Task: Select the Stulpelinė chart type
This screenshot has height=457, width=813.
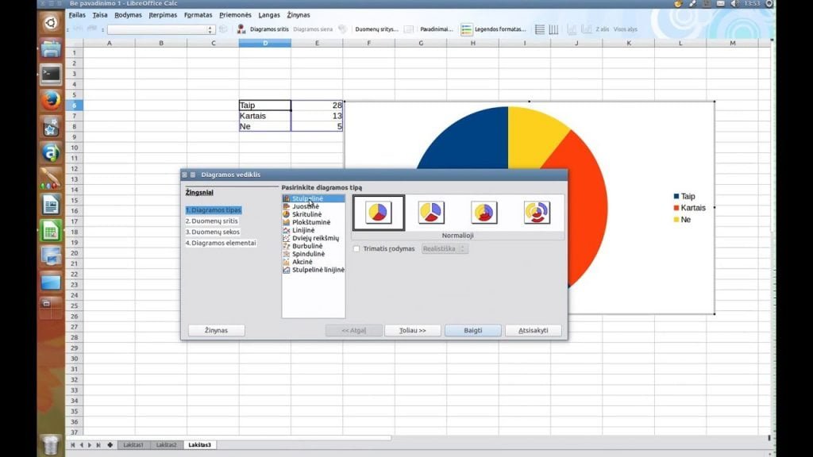Action: [x=313, y=198]
